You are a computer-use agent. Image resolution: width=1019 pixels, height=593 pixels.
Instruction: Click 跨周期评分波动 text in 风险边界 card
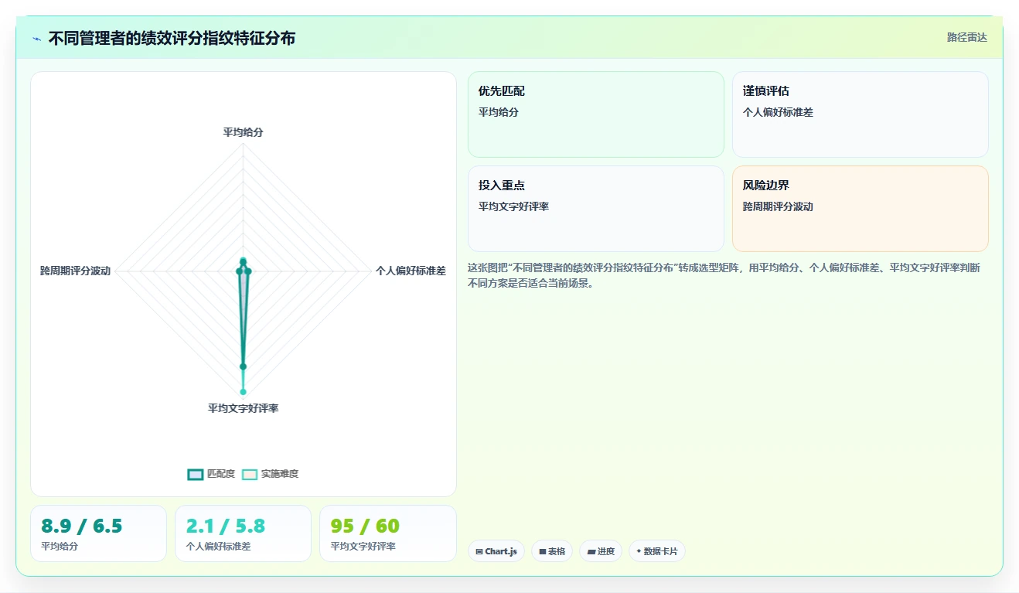(x=778, y=206)
